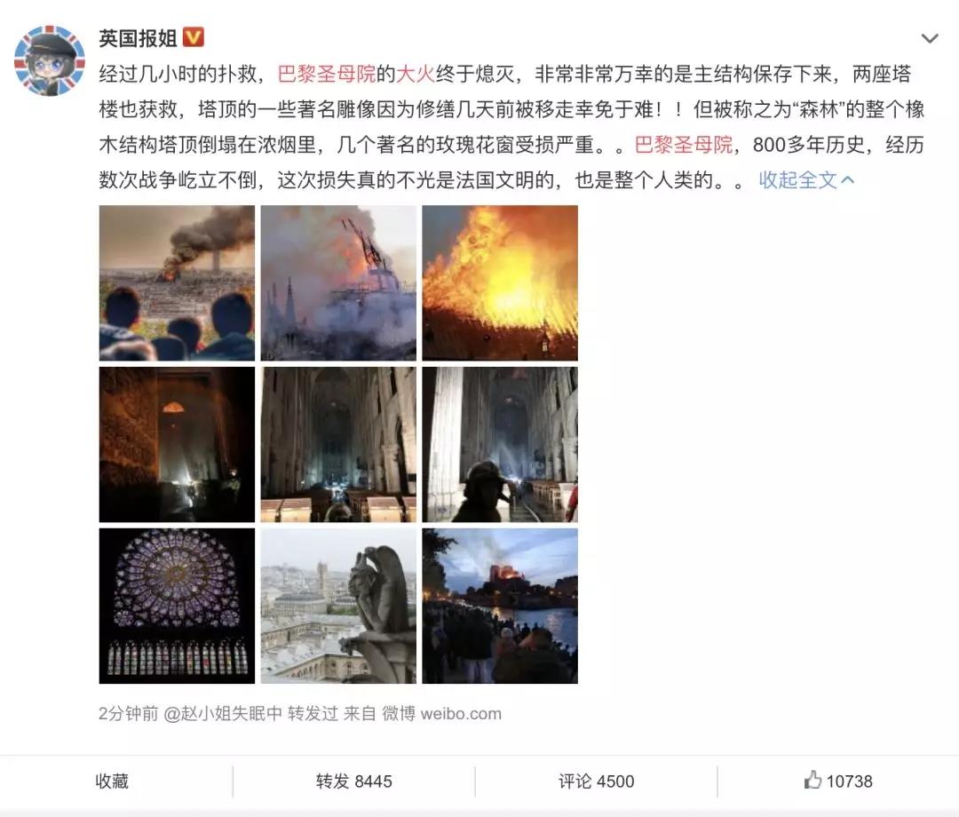Click the orange verified V badge

click(x=194, y=38)
